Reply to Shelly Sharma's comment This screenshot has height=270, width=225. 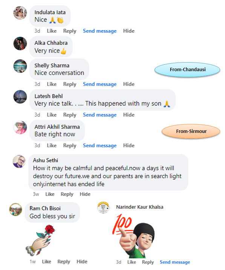pos(70,84)
